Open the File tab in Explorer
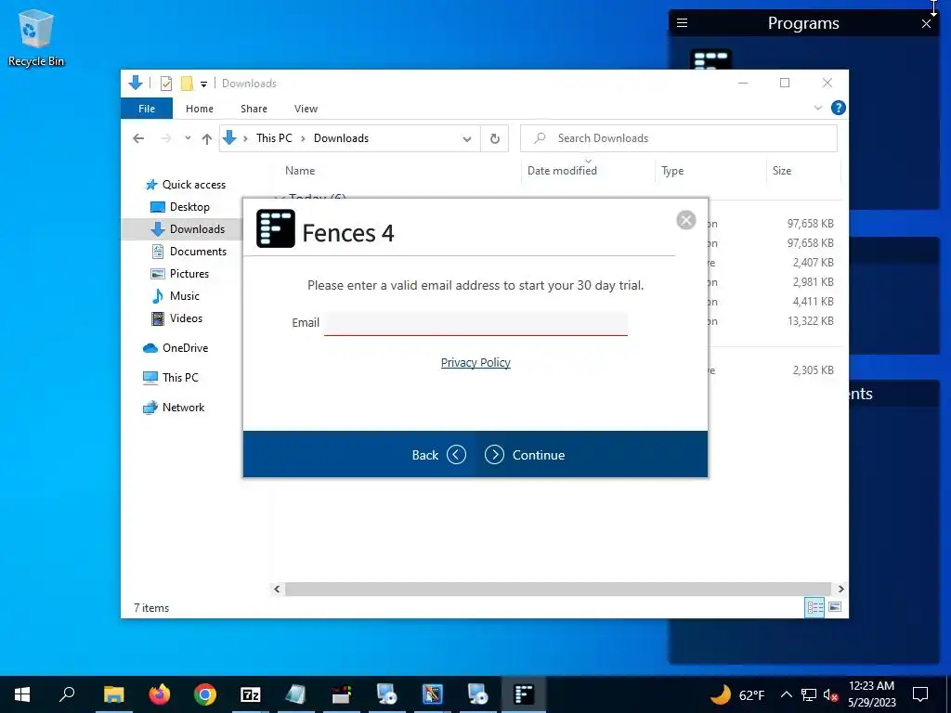Image resolution: width=951 pixels, height=713 pixels. tap(147, 109)
